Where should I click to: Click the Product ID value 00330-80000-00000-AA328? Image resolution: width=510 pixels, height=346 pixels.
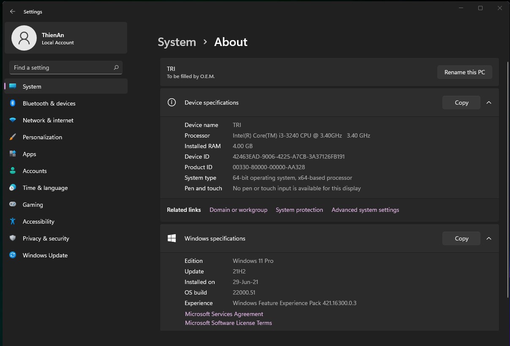269,167
